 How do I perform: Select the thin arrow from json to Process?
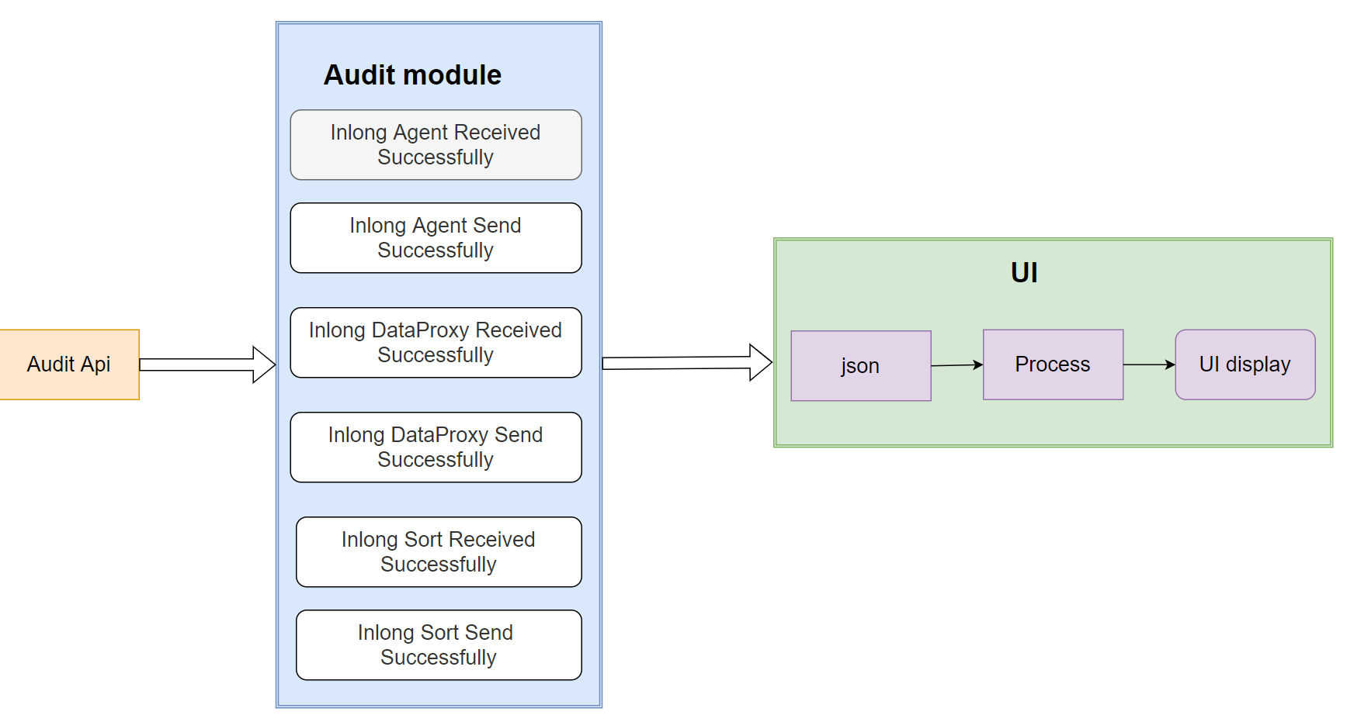tap(956, 365)
